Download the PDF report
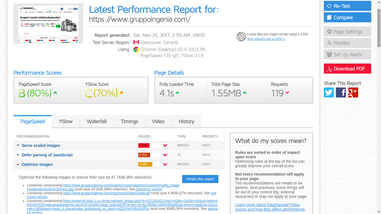The image size is (381, 214). tap(347, 69)
